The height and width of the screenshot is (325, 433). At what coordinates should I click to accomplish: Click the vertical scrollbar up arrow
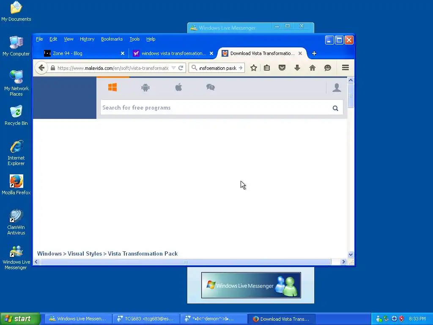351,80
